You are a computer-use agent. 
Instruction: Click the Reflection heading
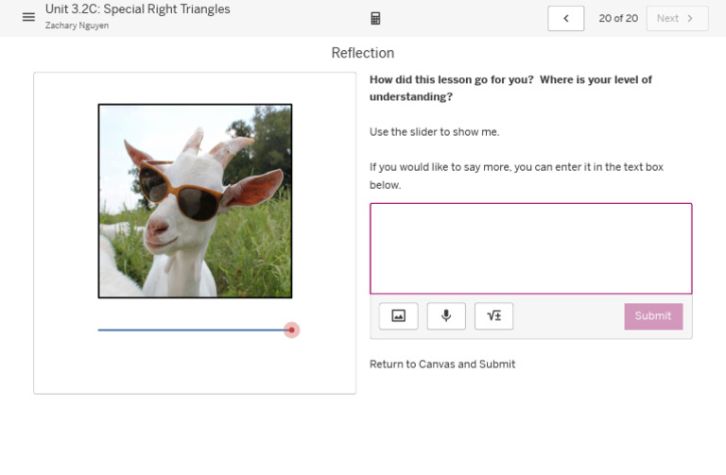point(363,53)
